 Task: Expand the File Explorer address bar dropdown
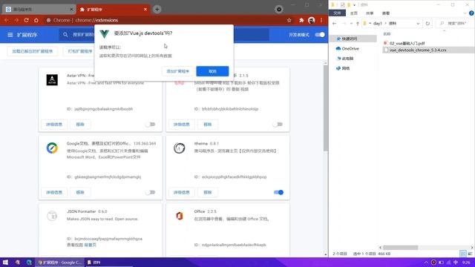tap(418, 24)
